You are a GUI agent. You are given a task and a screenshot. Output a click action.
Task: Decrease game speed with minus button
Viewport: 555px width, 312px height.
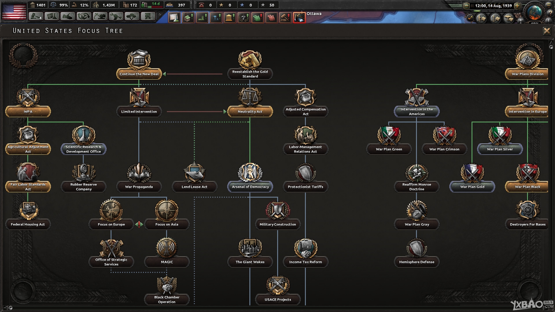coord(466,5)
